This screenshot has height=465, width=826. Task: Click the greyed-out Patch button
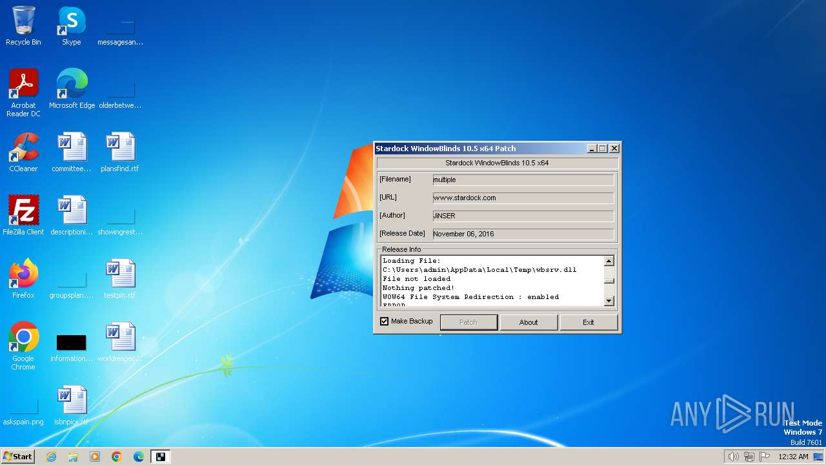[468, 322]
